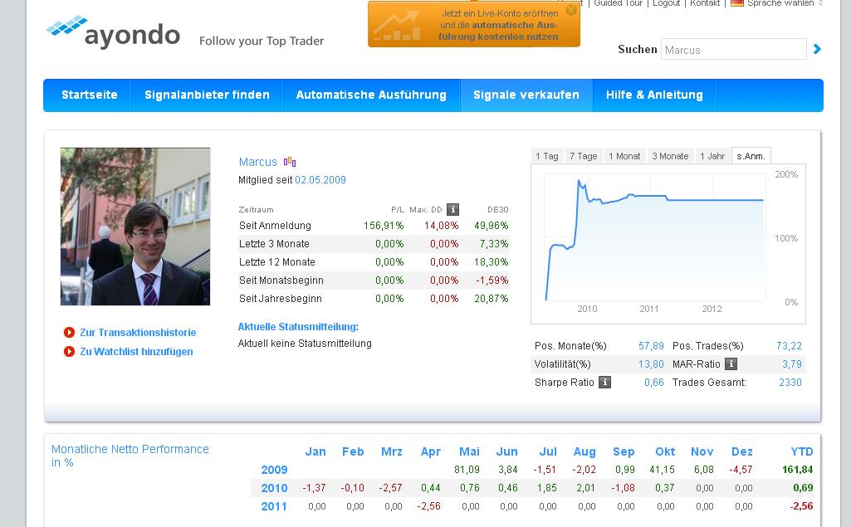Click the MAR-Ratio info icon
Viewport: 851px width, 527px height.
click(731, 364)
